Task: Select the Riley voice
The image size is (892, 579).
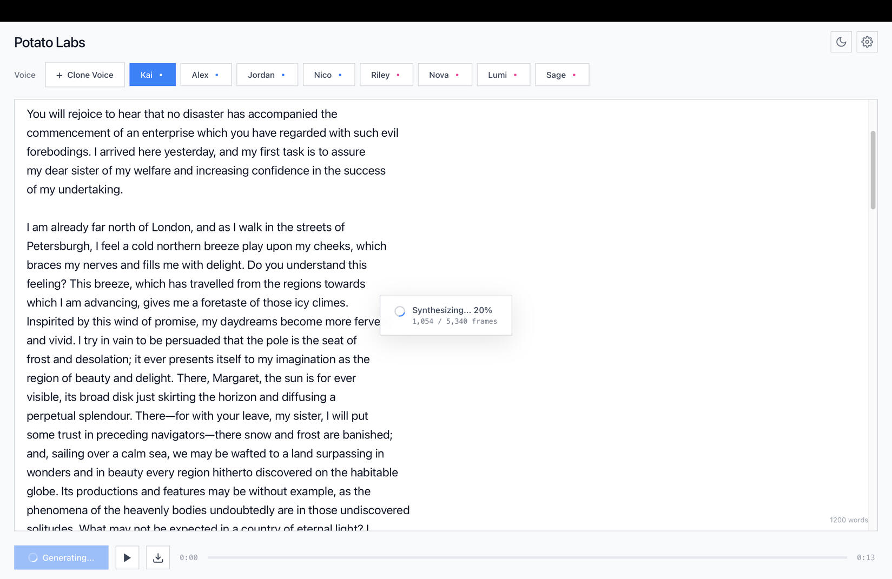Action: 386,75
